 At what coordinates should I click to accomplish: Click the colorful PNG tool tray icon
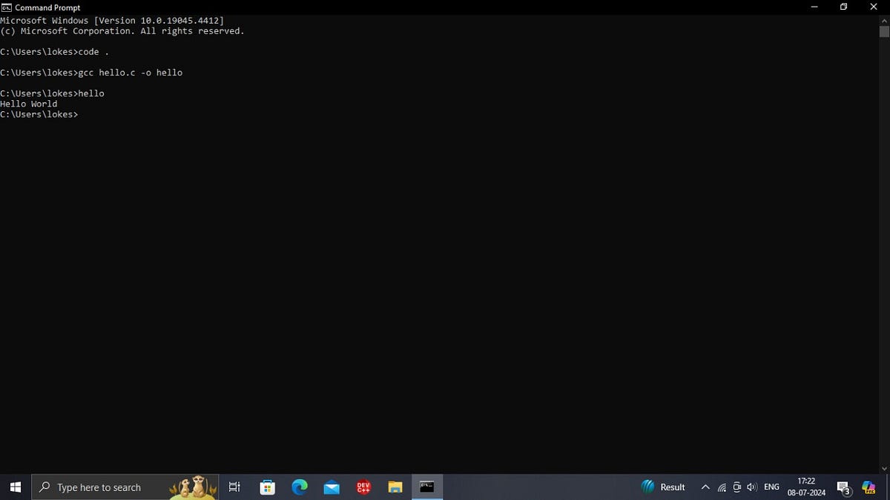pyautogui.click(x=868, y=487)
